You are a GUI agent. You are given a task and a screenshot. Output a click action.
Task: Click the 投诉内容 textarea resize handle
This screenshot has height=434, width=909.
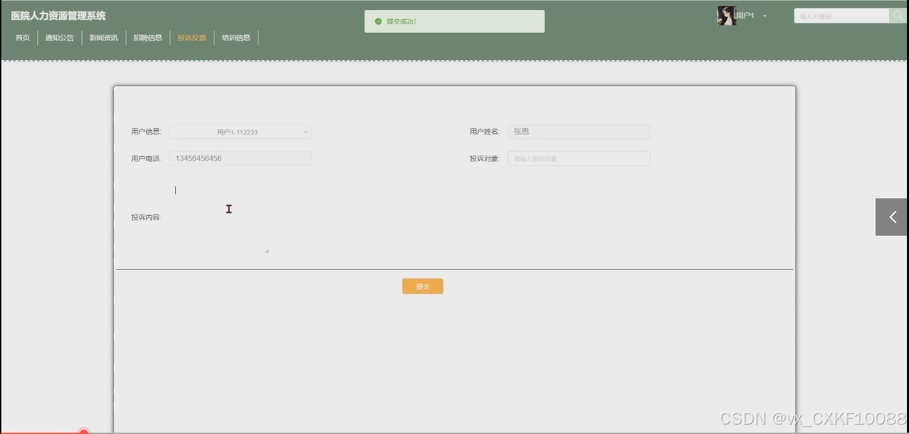(267, 251)
